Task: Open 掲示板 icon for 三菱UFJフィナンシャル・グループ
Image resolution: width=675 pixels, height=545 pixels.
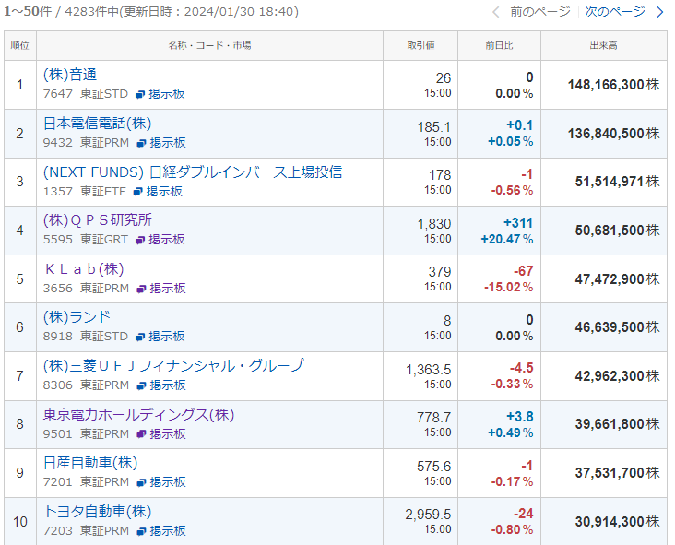Action: (x=141, y=385)
